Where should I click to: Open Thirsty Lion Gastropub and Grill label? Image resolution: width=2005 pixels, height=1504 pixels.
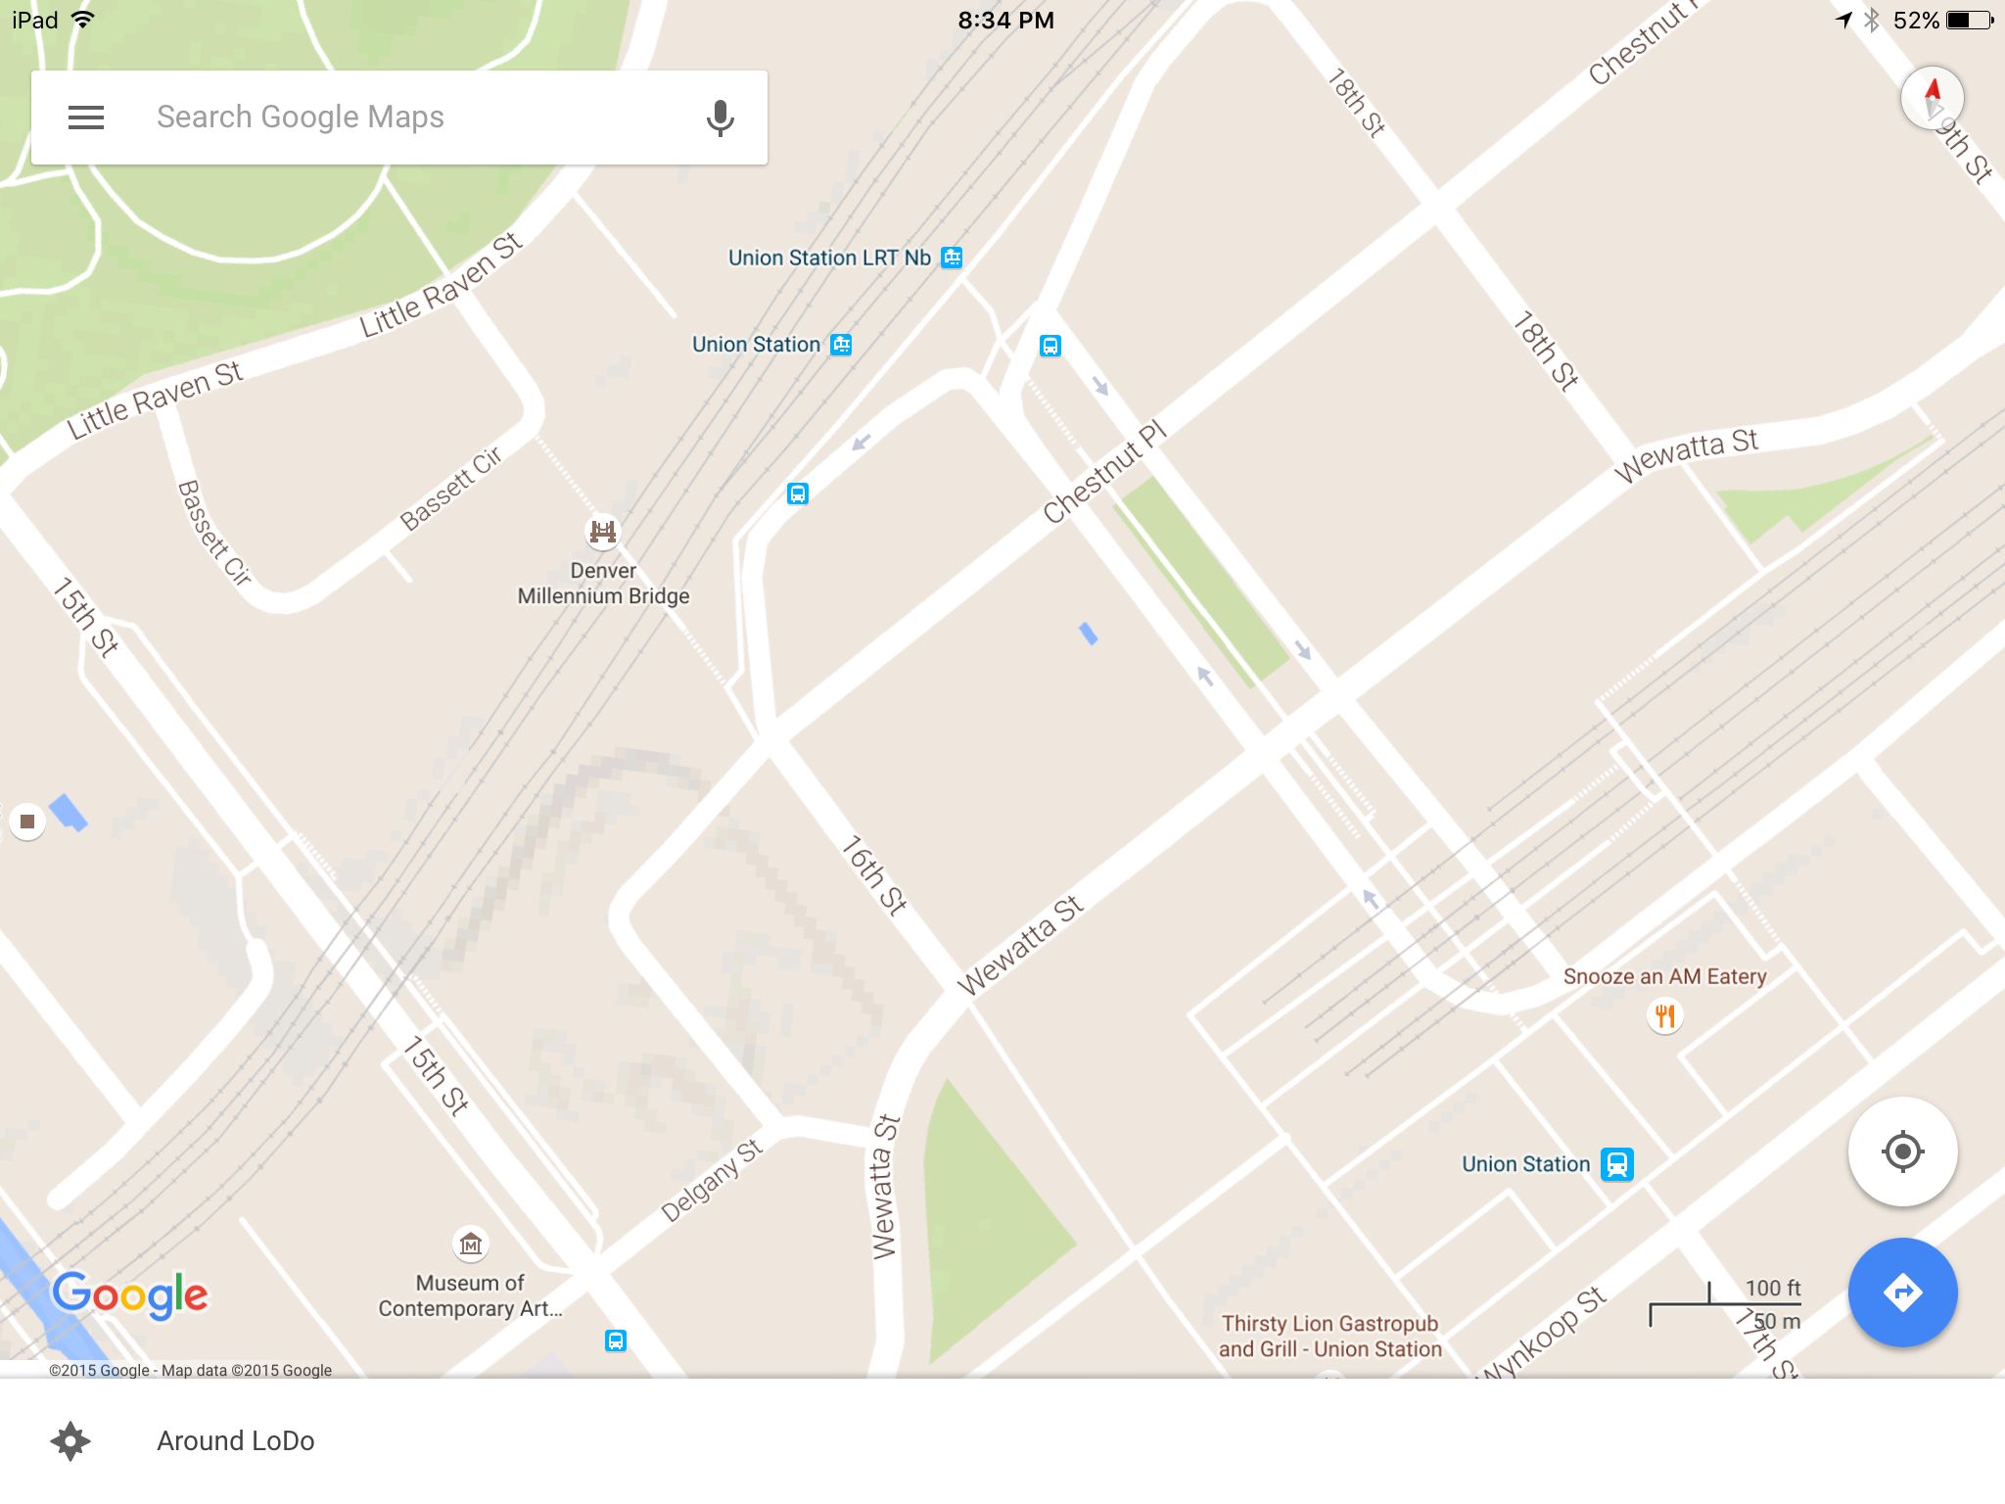(x=1329, y=1337)
